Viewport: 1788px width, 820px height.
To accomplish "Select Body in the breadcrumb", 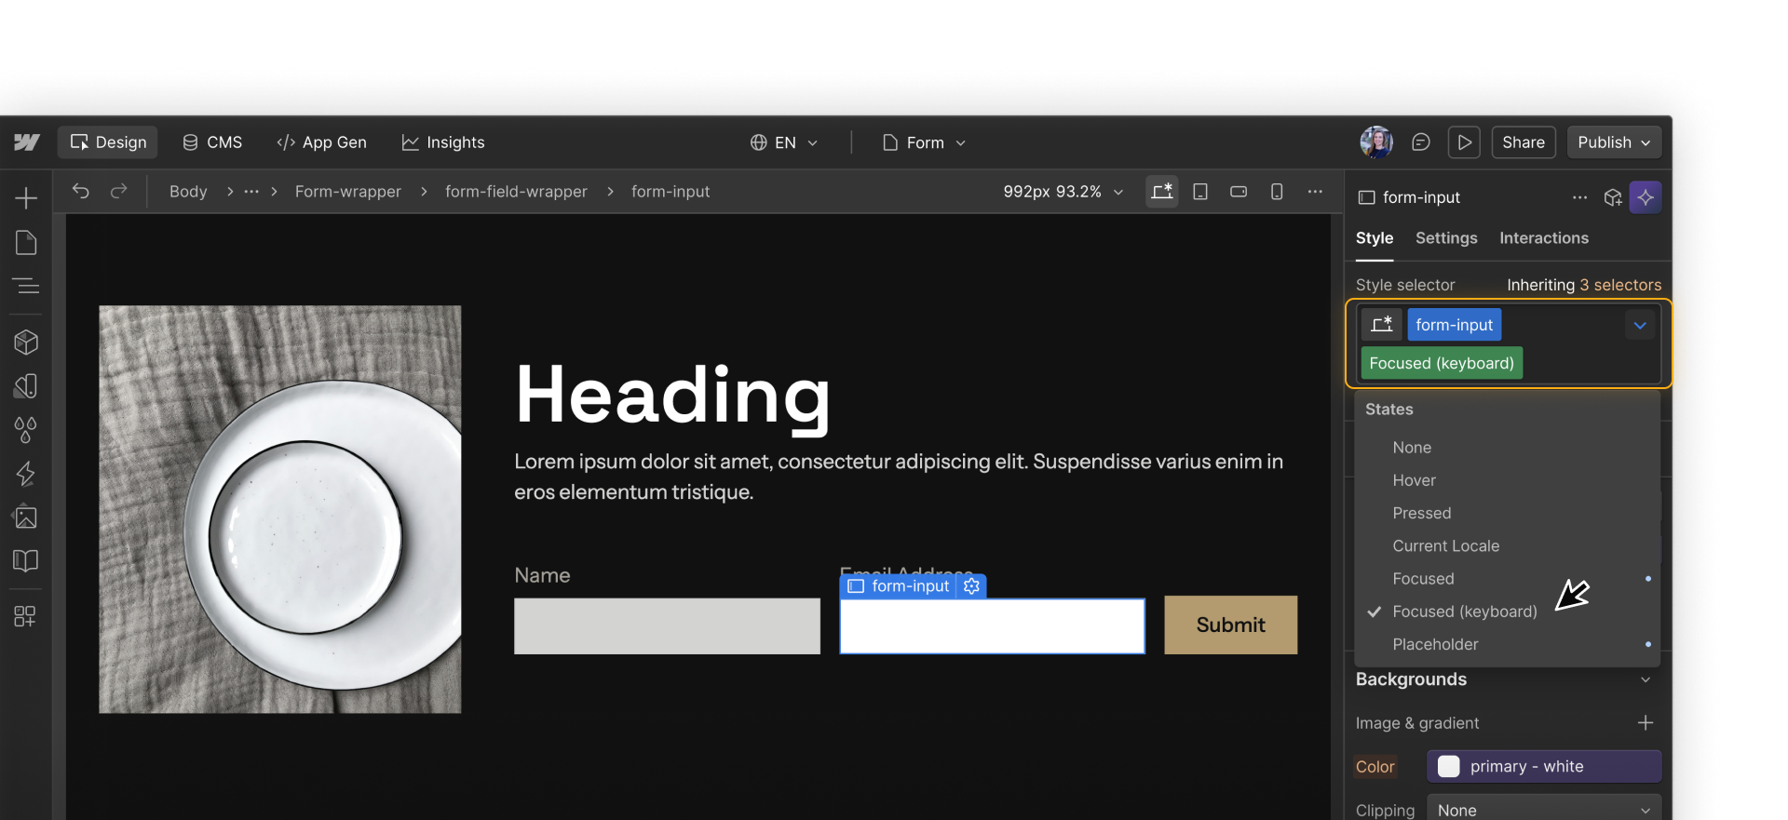I will [x=188, y=191].
